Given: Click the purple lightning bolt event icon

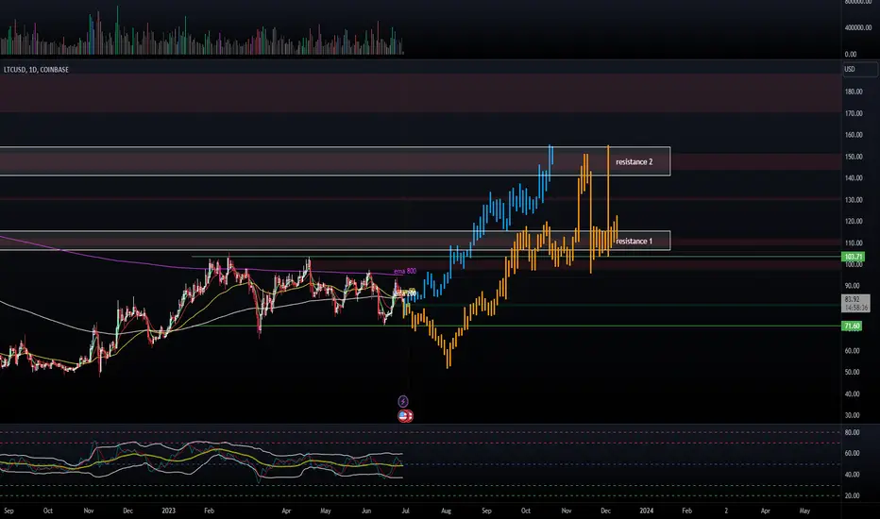Looking at the screenshot, I should [x=403, y=401].
